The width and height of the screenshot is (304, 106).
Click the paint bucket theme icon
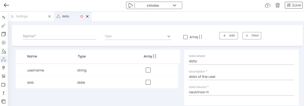coord(4,51)
